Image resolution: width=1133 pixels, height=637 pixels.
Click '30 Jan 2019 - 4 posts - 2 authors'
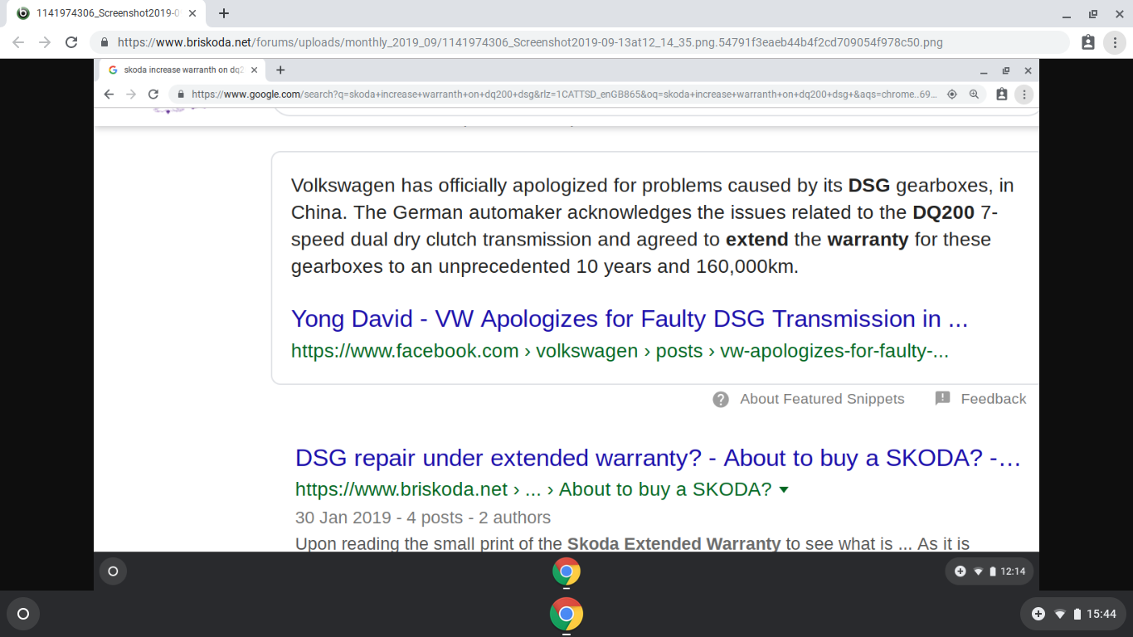click(423, 518)
